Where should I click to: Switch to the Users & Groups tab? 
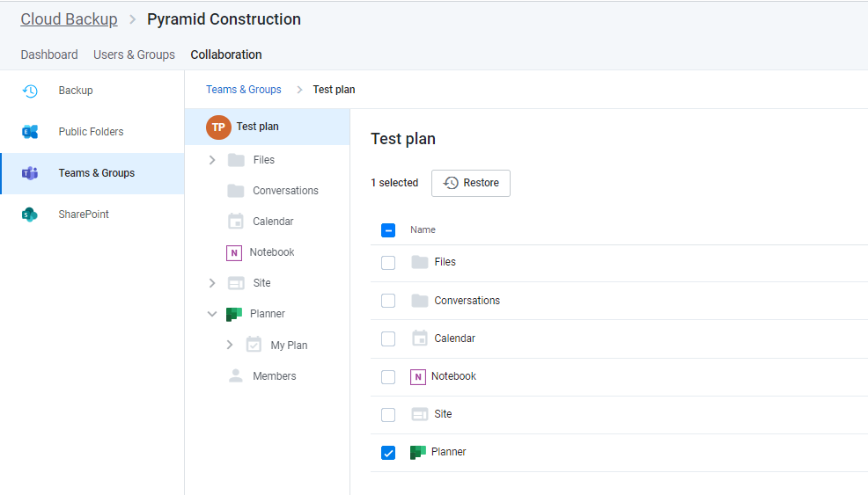134,55
